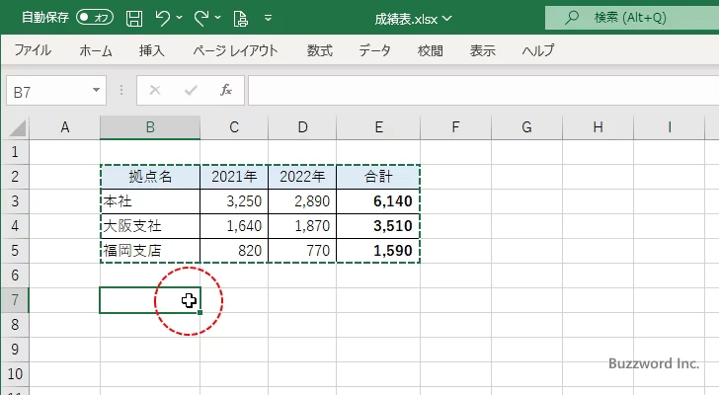Image resolution: width=719 pixels, height=395 pixels.
Task: Click the Undo arrow icon
Action: [162, 18]
